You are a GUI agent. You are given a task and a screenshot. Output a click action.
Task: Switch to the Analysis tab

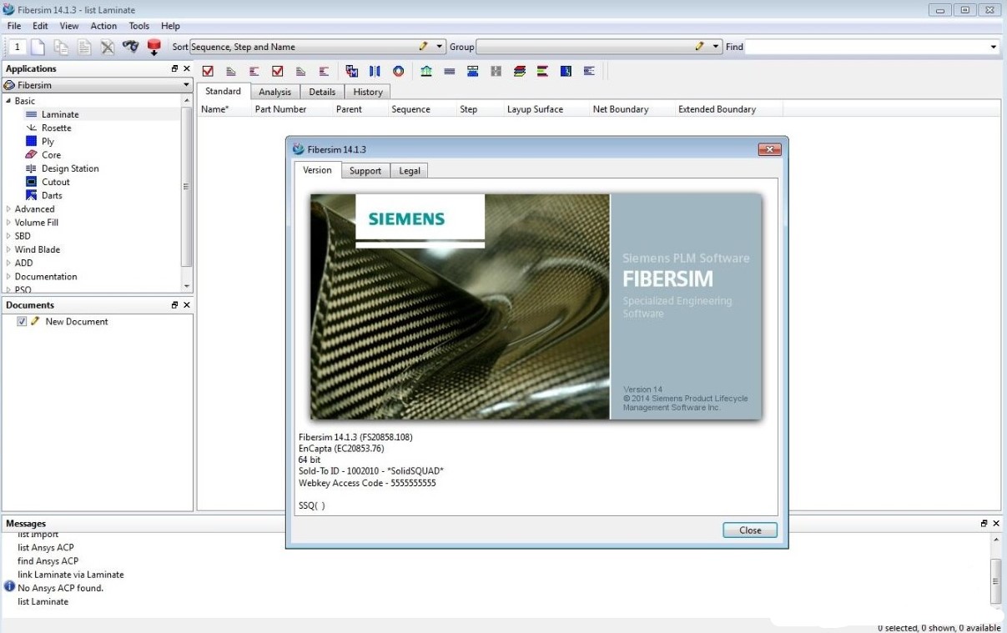tap(274, 92)
